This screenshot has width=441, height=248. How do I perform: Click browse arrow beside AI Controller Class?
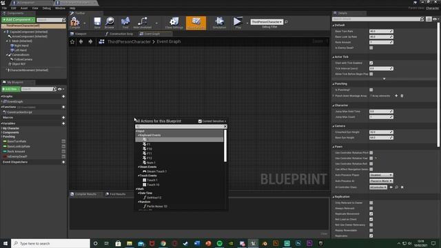coord(391,187)
